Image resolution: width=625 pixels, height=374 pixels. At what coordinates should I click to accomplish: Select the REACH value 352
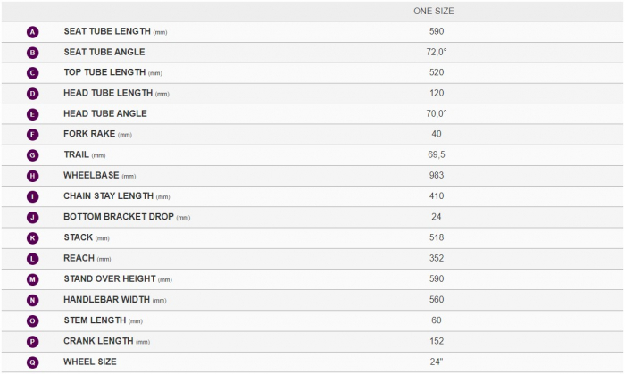click(x=437, y=258)
